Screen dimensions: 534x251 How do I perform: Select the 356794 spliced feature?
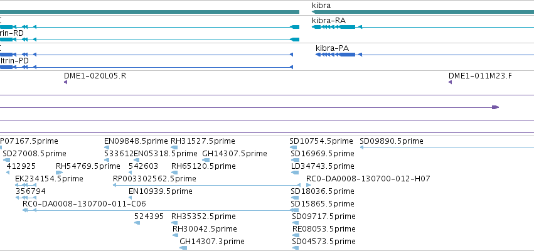[26, 198]
